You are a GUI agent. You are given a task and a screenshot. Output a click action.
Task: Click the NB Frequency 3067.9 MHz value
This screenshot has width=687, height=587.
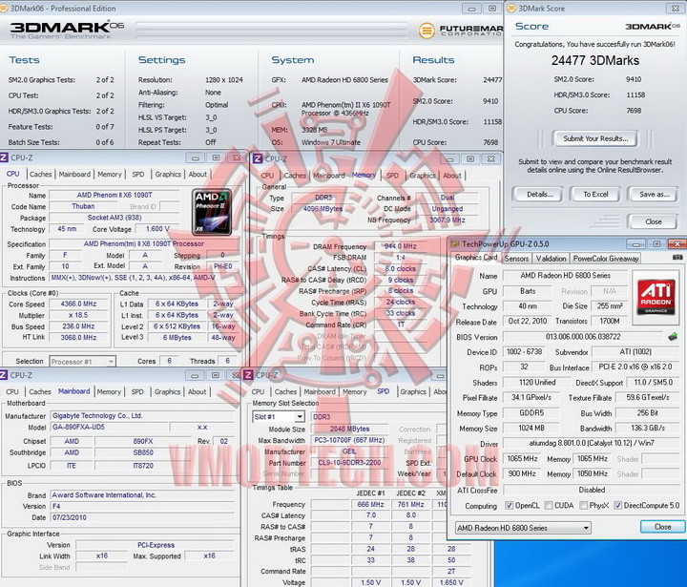coord(447,220)
